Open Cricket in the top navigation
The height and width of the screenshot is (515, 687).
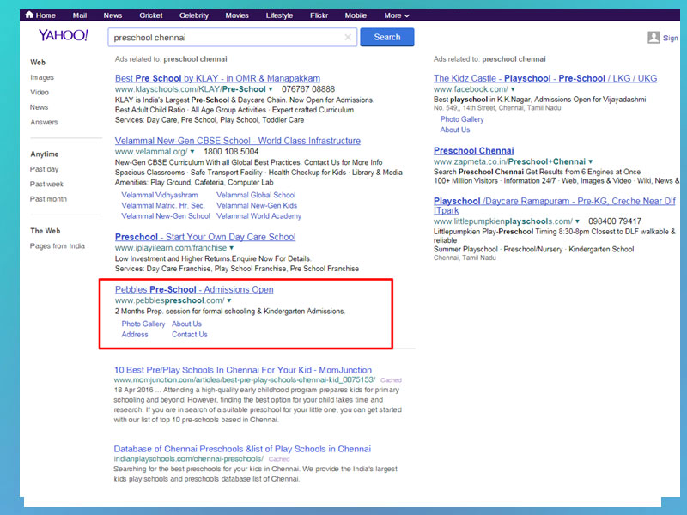[151, 15]
